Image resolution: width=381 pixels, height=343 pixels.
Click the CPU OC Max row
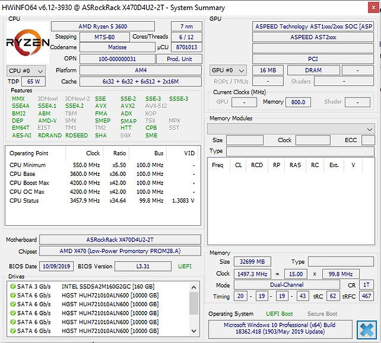102,192
